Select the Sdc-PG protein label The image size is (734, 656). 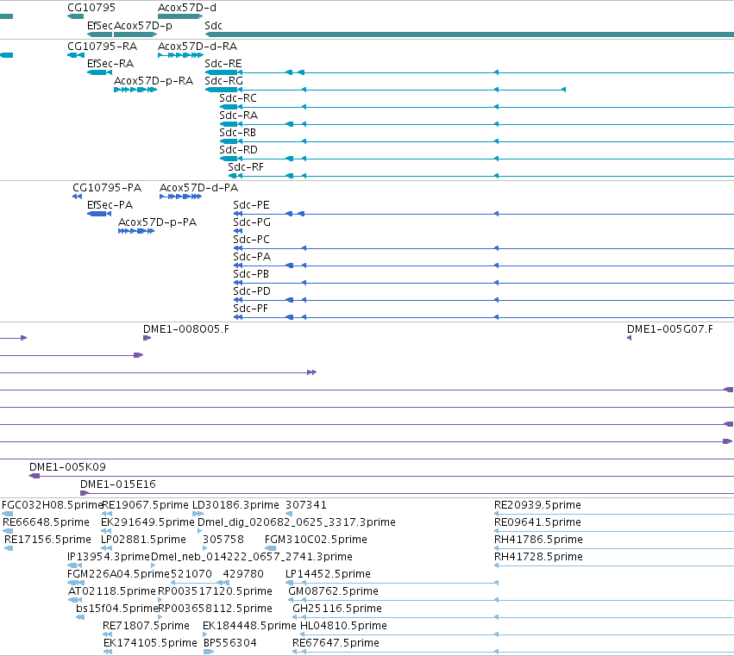point(252,222)
